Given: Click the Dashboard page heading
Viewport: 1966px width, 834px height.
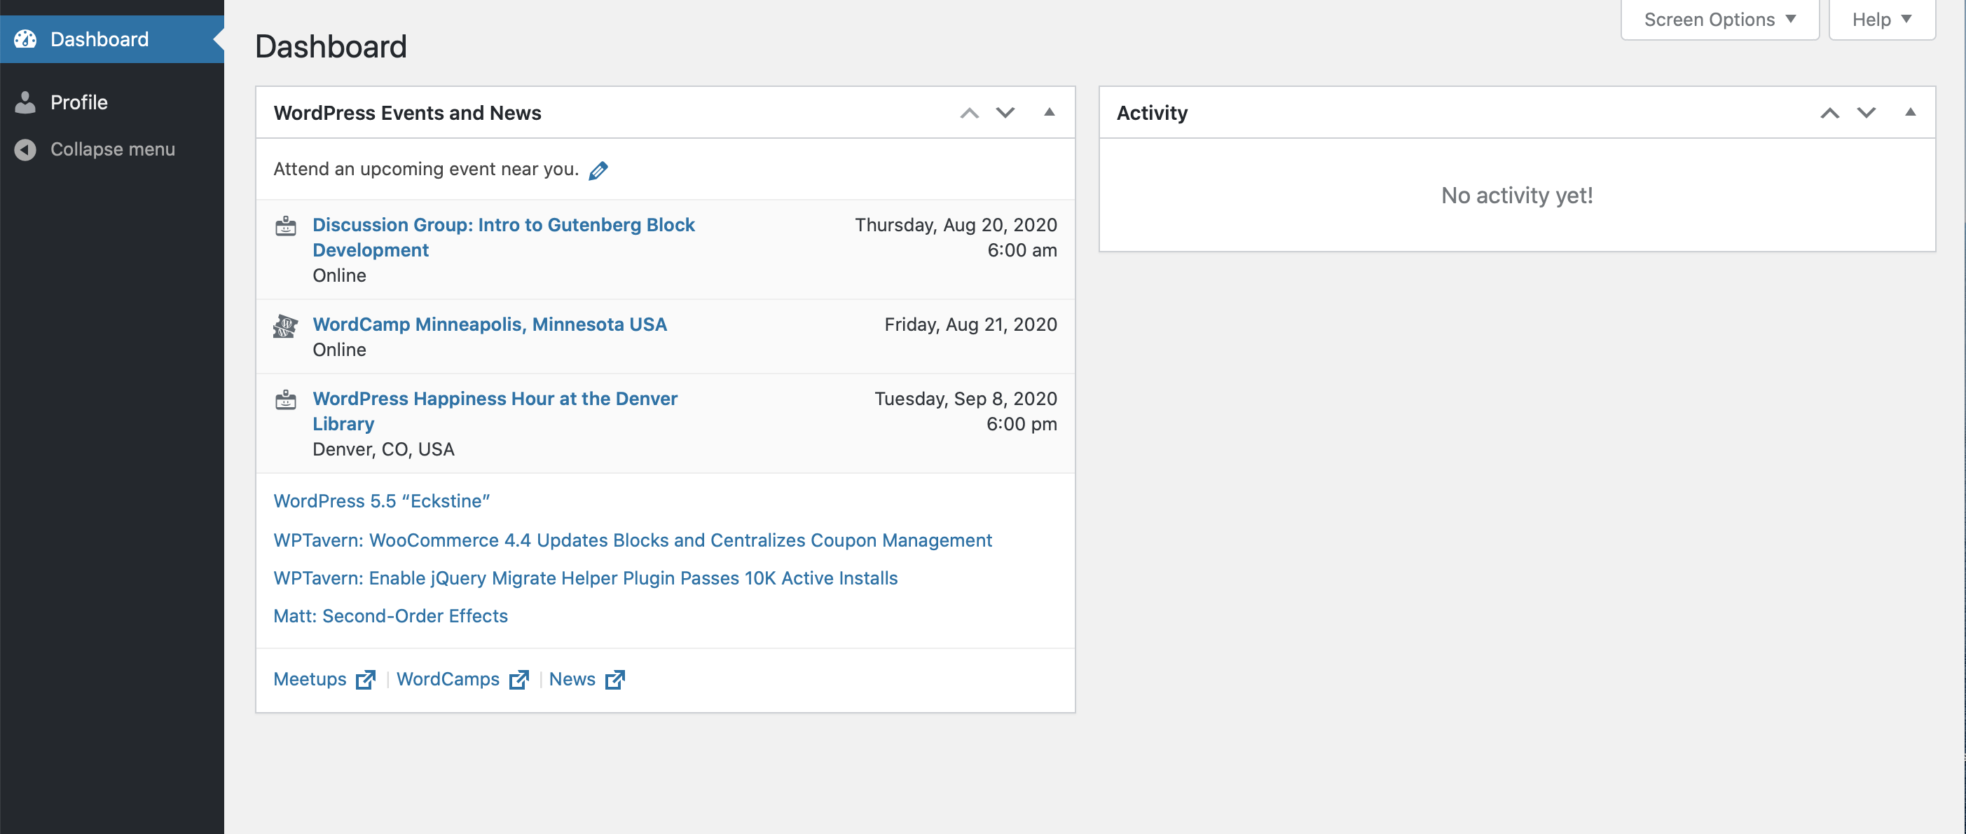Looking at the screenshot, I should pos(331,46).
